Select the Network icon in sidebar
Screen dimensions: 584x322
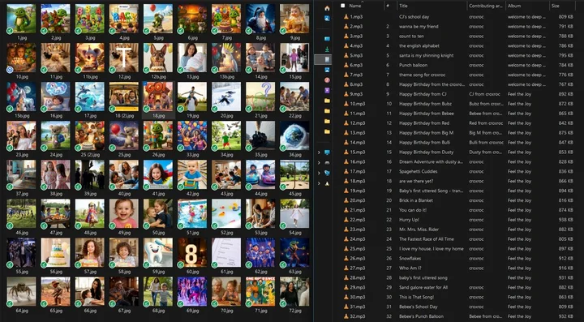(327, 173)
